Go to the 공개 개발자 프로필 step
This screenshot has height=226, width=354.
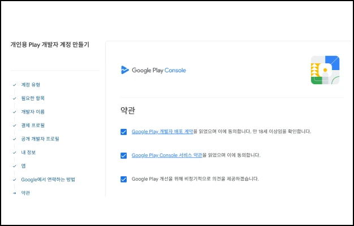click(40, 139)
